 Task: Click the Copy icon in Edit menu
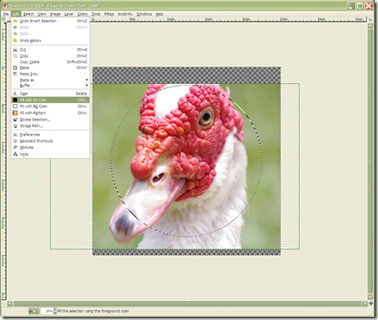click(x=15, y=56)
